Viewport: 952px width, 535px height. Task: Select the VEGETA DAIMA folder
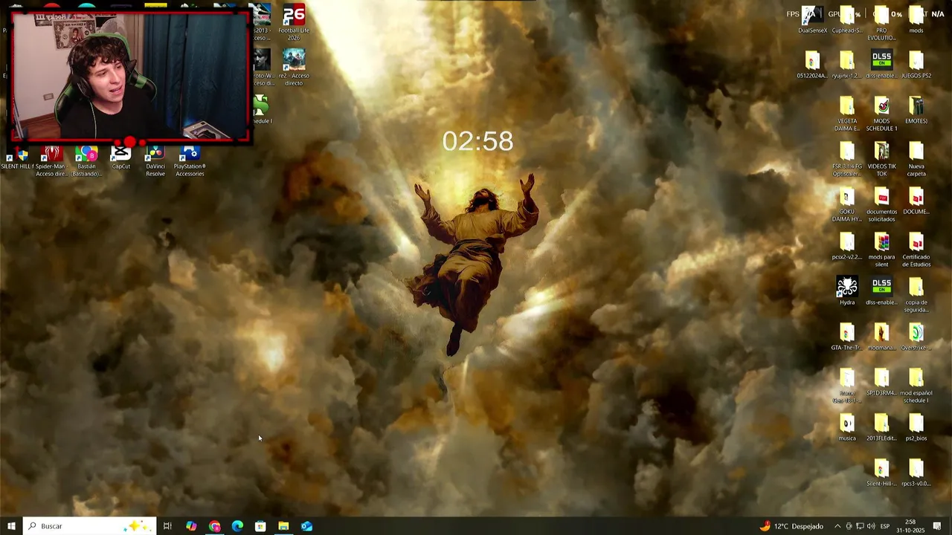click(x=847, y=114)
